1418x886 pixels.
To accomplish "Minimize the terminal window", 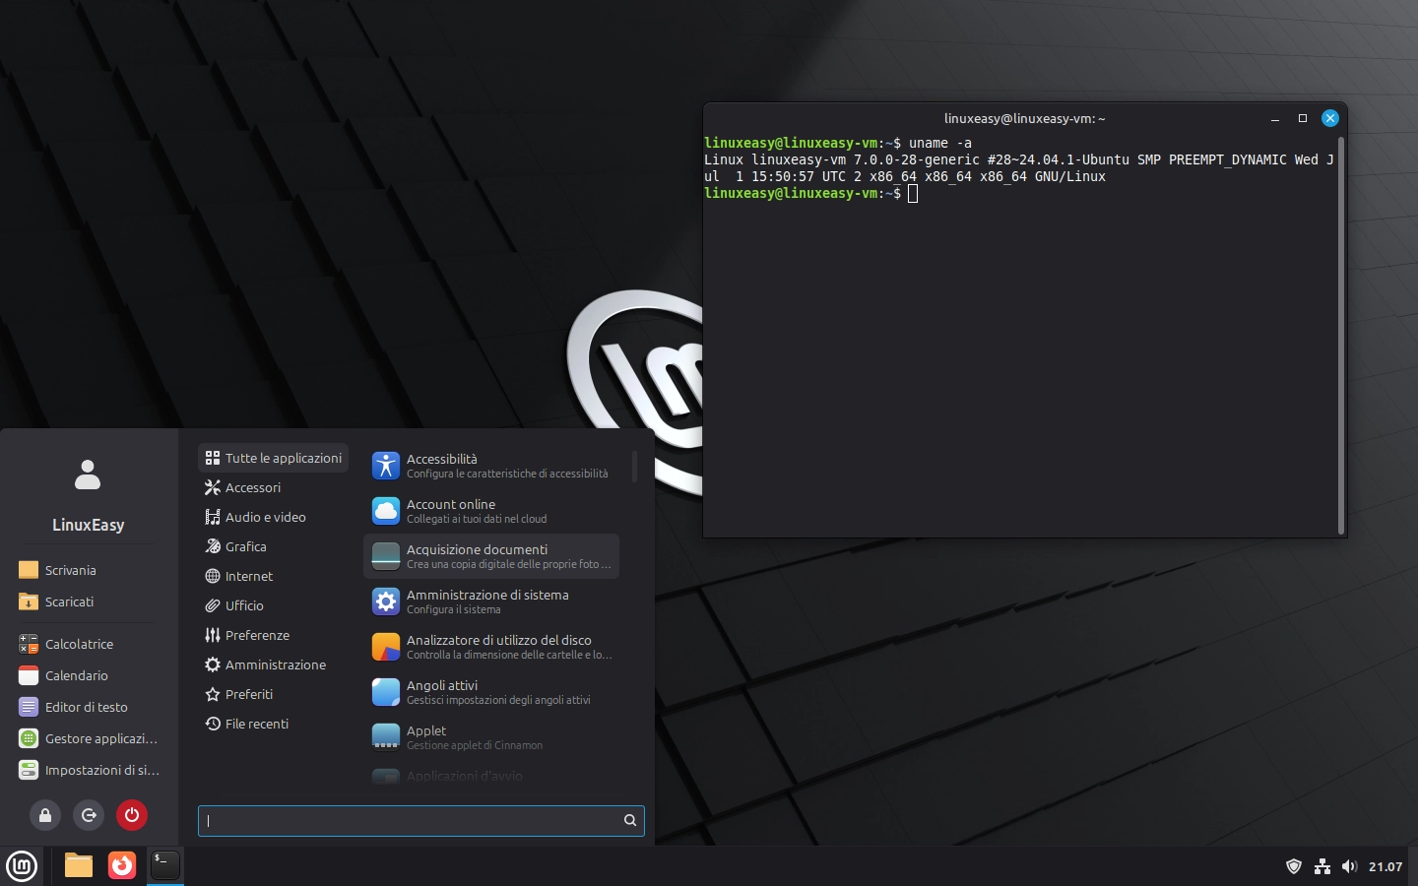I will point(1275,118).
